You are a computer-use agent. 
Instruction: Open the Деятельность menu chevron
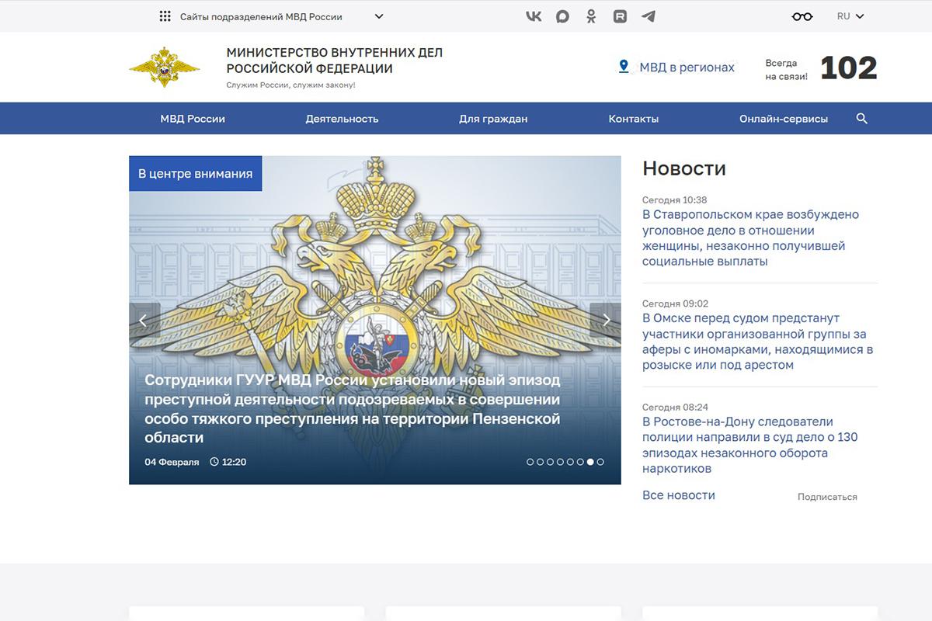pyautogui.click(x=342, y=119)
